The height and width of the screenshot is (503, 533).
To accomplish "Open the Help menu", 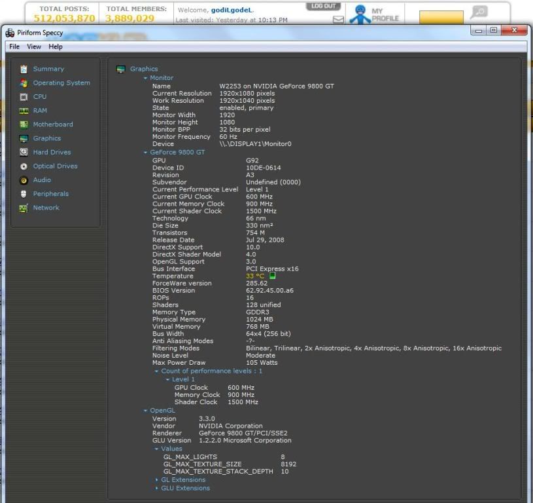I will pos(56,47).
